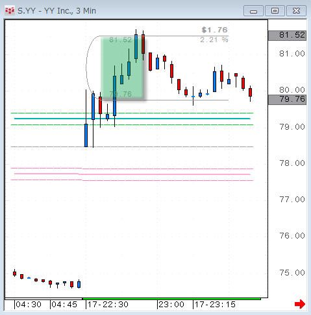
Task: Close the S.YY chart window
Action: point(296,11)
